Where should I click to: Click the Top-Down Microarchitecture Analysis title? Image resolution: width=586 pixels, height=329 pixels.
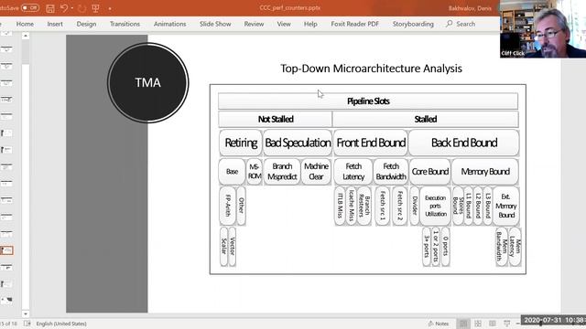point(371,69)
